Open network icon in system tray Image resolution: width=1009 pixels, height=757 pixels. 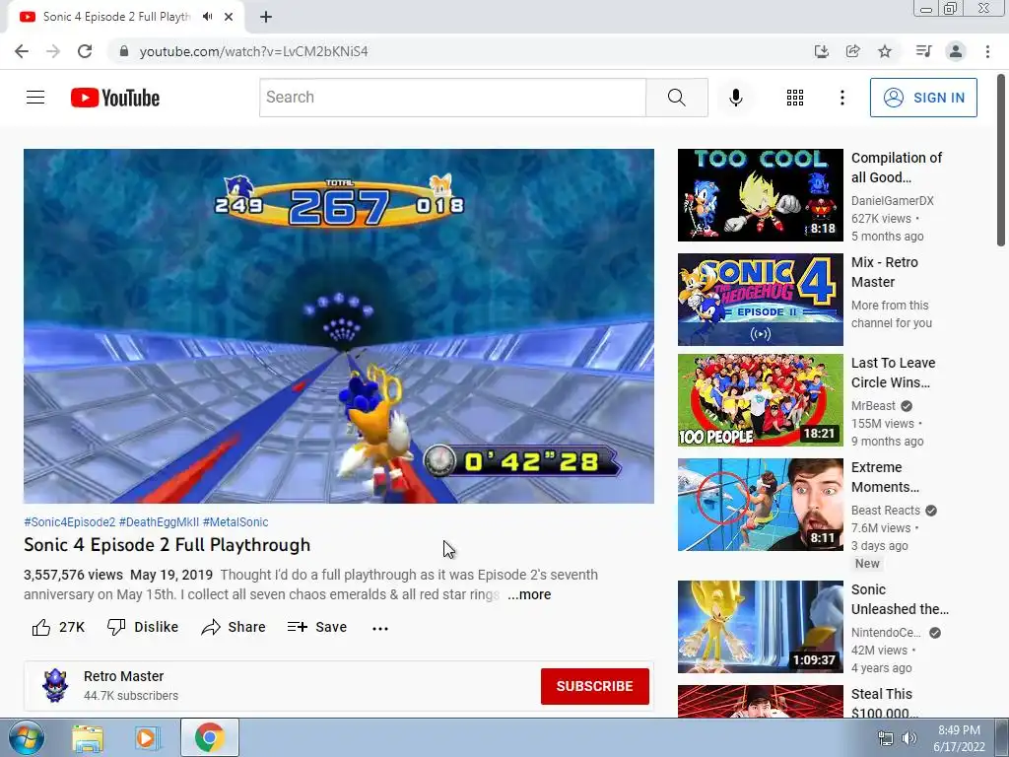point(886,738)
